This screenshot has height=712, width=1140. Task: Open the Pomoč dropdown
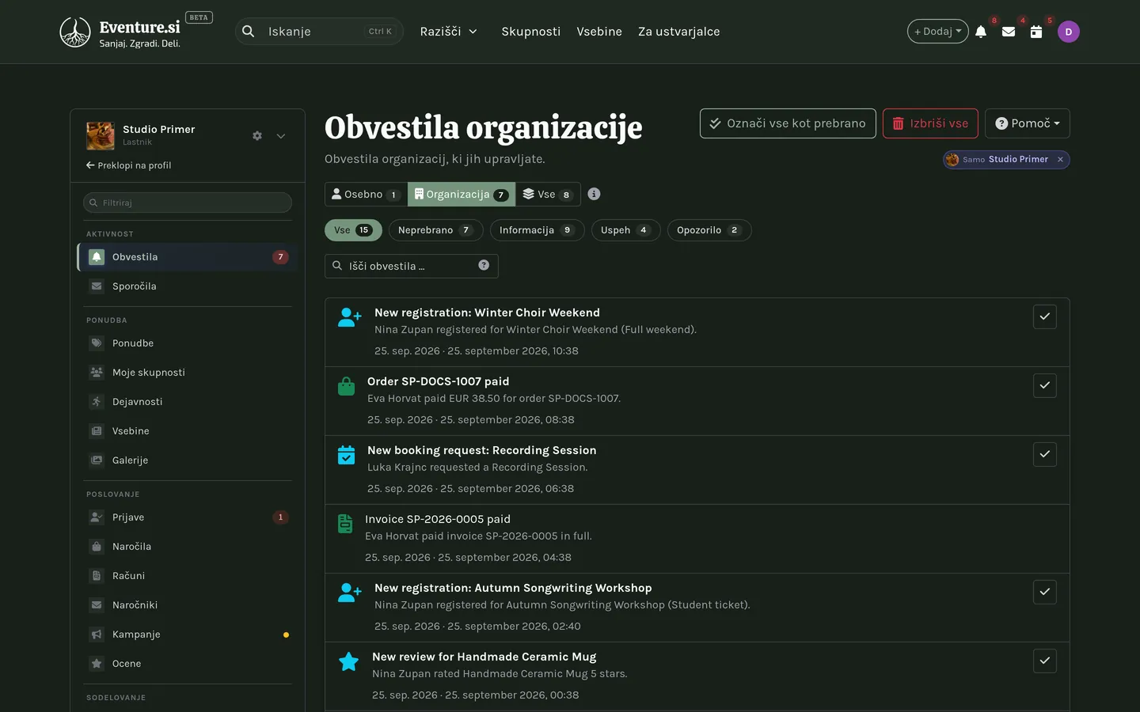point(1027,123)
